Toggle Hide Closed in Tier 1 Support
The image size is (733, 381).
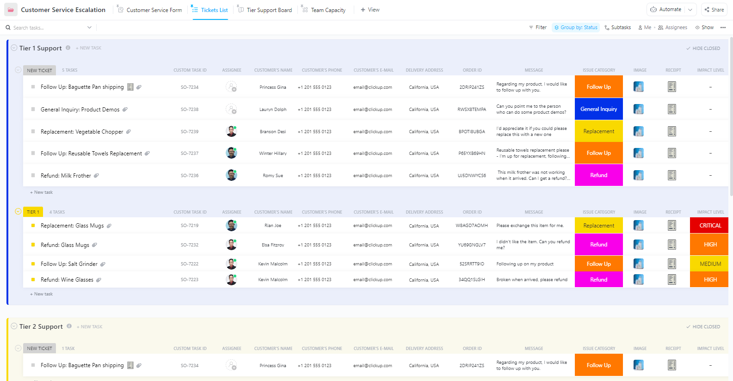point(703,49)
